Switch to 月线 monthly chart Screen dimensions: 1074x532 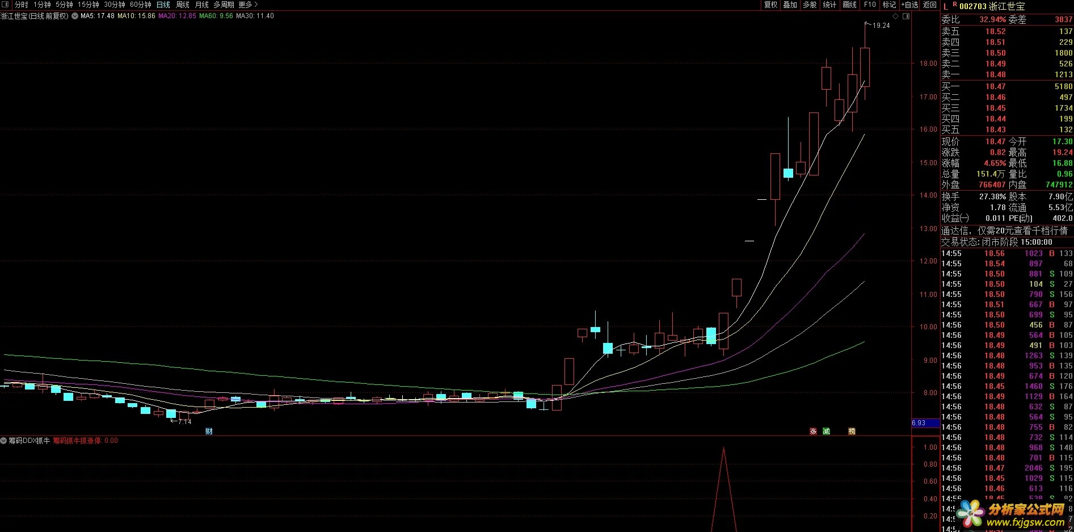[202, 5]
